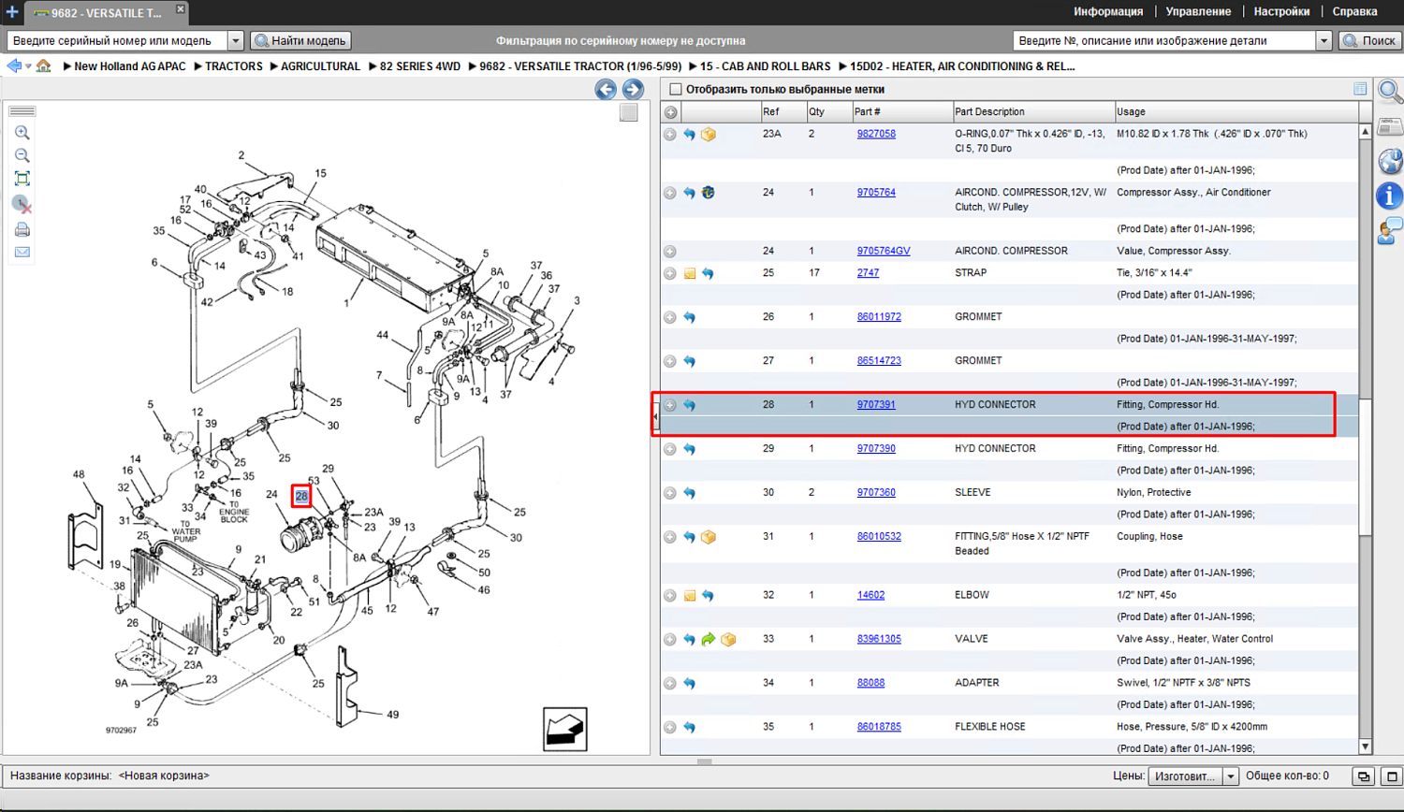1404x812 pixels.
Task: Click the package box icon for part 86010532
Action: tap(709, 537)
